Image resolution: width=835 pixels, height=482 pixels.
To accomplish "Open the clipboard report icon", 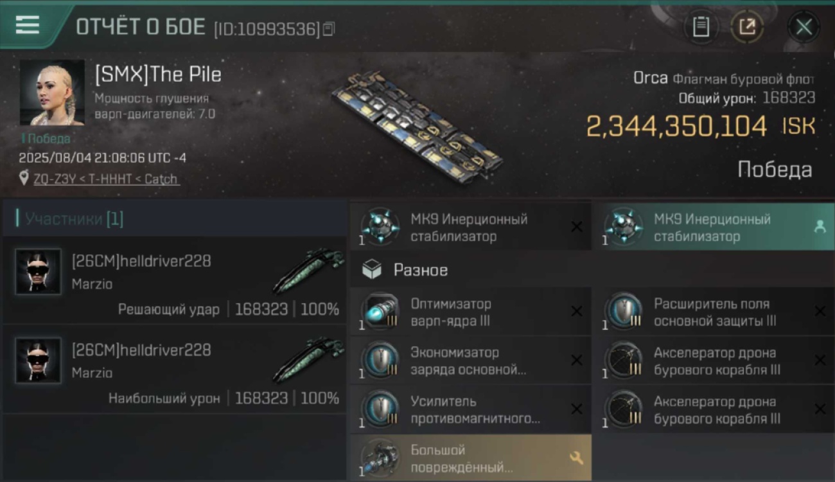I will click(701, 27).
